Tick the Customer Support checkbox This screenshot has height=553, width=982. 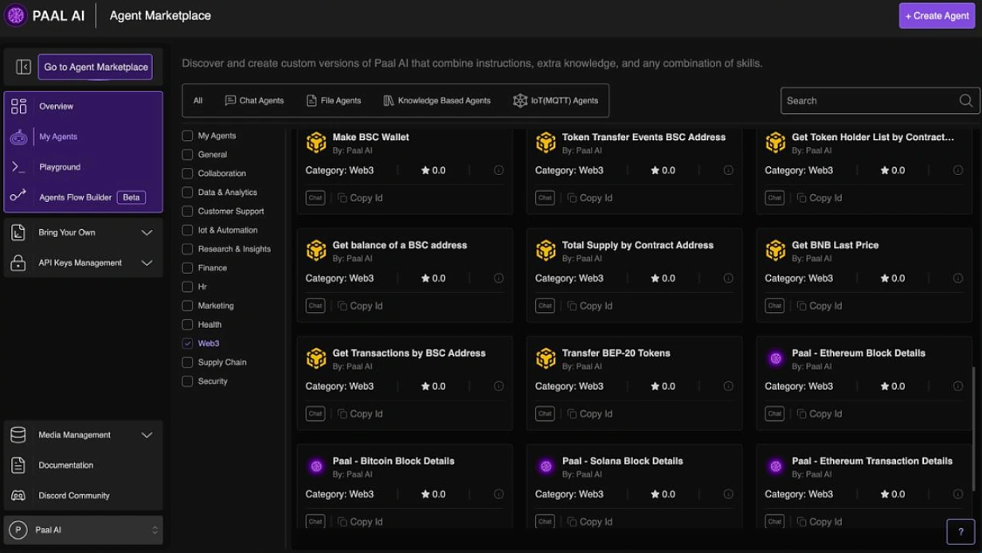pyautogui.click(x=187, y=211)
